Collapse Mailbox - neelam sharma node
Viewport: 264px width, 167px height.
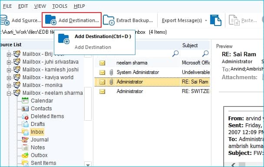[x=9, y=93]
